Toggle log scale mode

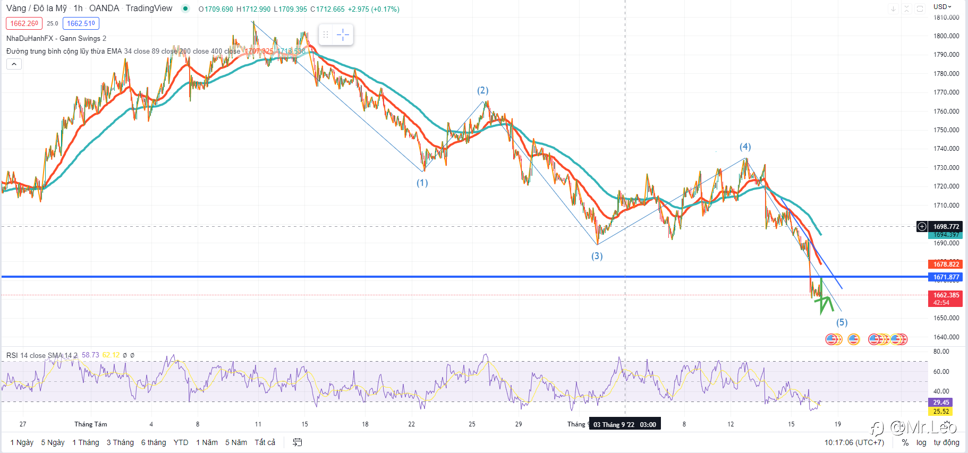tap(921, 442)
